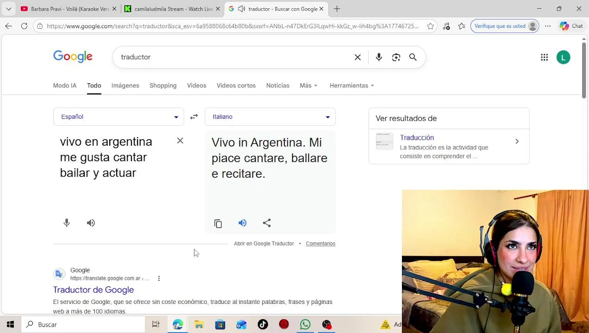Viewport: 589px width, 333px height.
Task: Open Microsoft Store from the taskbar
Action: 220,325
